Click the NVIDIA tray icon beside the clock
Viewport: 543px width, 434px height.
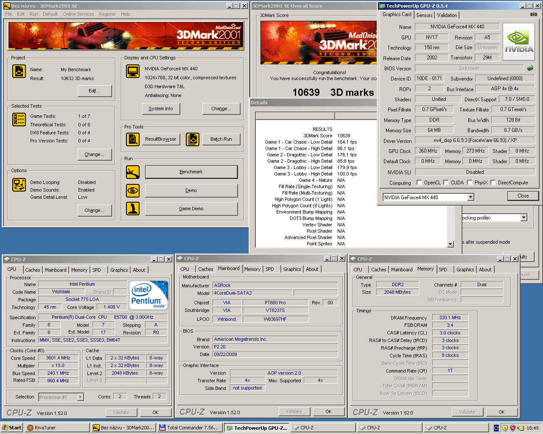point(521,428)
